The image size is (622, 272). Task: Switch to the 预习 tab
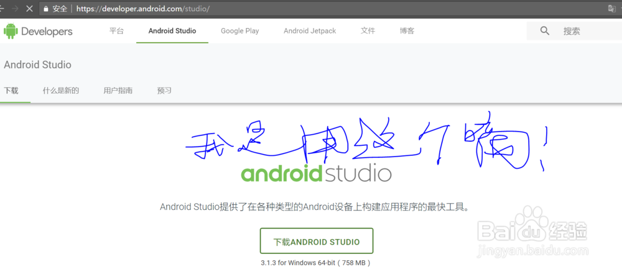click(164, 91)
